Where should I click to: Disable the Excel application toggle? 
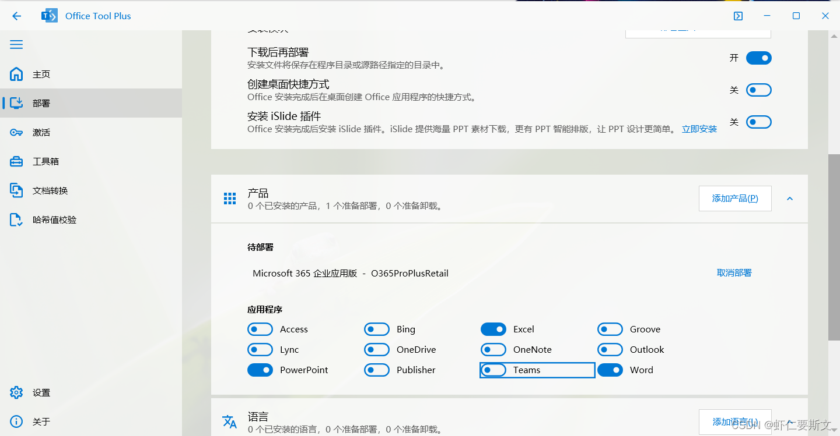(494, 329)
